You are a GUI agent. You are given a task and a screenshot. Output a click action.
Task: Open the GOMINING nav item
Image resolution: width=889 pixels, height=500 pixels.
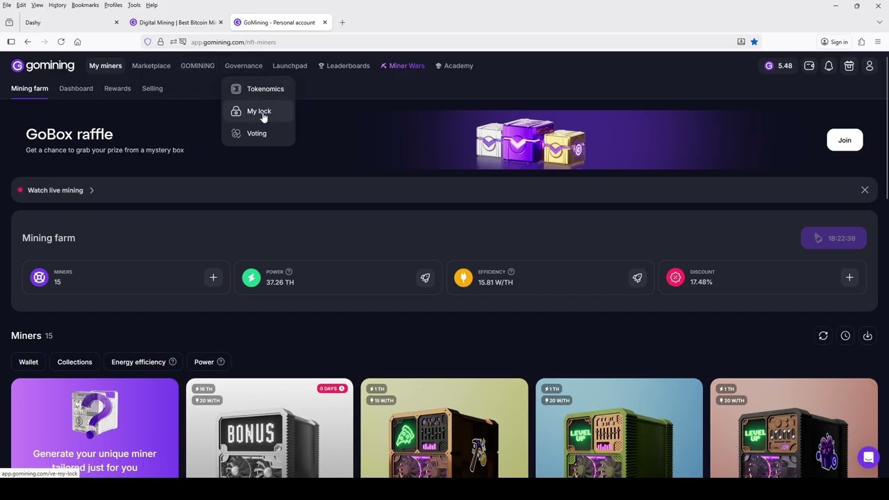pyautogui.click(x=197, y=66)
